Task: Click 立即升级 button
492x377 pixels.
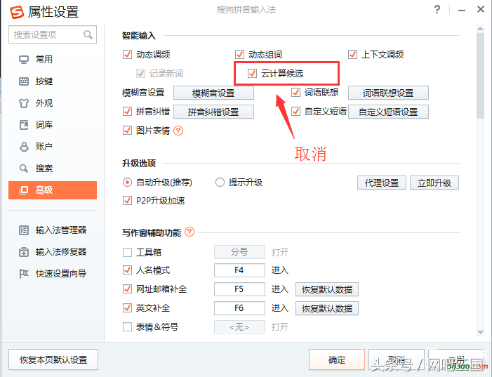Action: point(434,183)
